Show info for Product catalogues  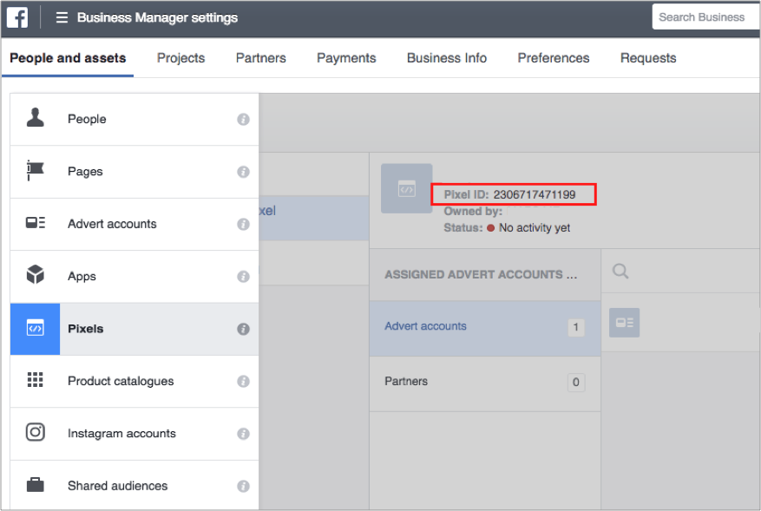tap(243, 382)
